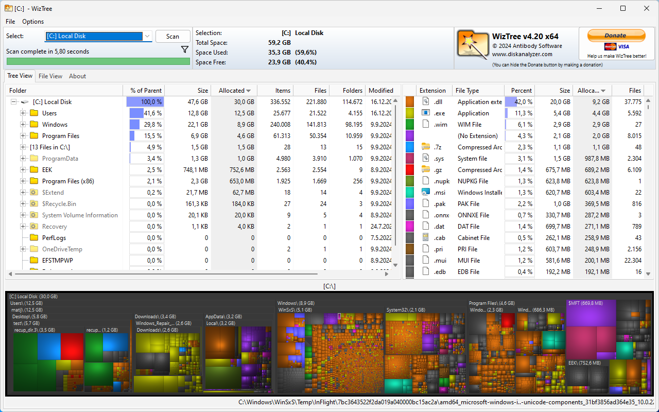
Task: Click the Local Disk drive icon in tree
Action: click(x=25, y=102)
